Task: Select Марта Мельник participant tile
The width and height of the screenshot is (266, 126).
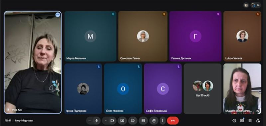Action: 90,36
